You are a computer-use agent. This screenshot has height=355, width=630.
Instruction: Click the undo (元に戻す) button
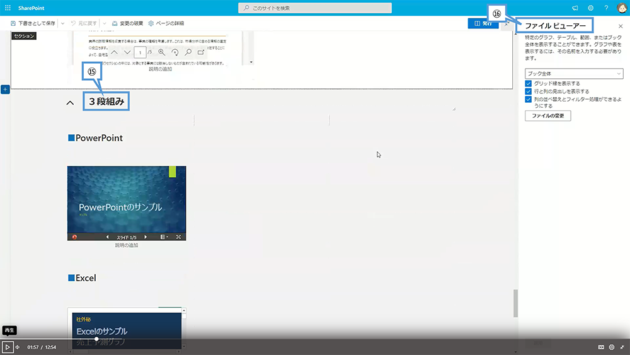[x=84, y=23]
